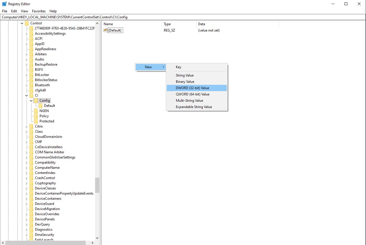The width and height of the screenshot is (366, 245).
Task: Click the Bluetooth folder icon
Action: 31,85
